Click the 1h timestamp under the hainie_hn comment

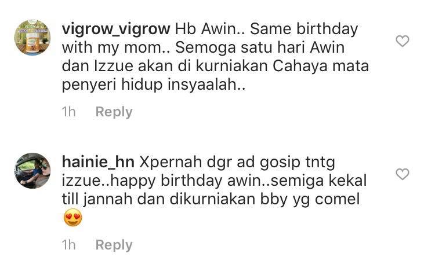[x=68, y=245]
